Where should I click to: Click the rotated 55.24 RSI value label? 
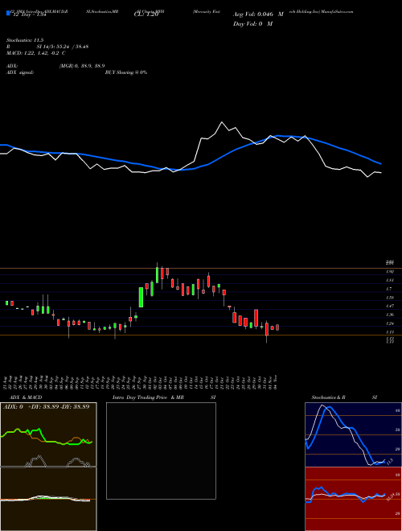coord(389,497)
